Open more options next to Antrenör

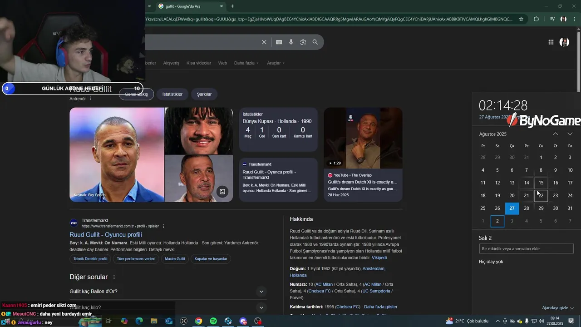(91, 98)
